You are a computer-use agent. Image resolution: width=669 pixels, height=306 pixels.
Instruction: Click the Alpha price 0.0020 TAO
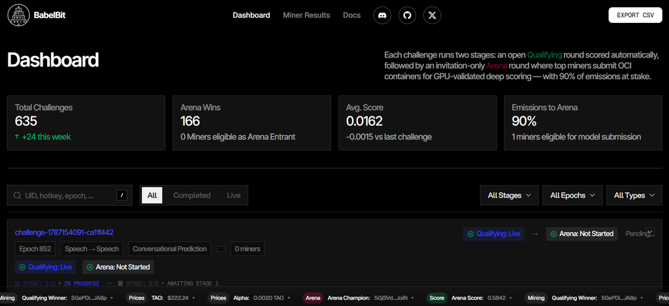pyautogui.click(x=270, y=298)
